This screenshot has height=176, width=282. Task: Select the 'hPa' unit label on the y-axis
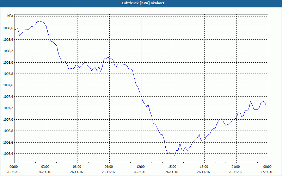tap(10, 16)
